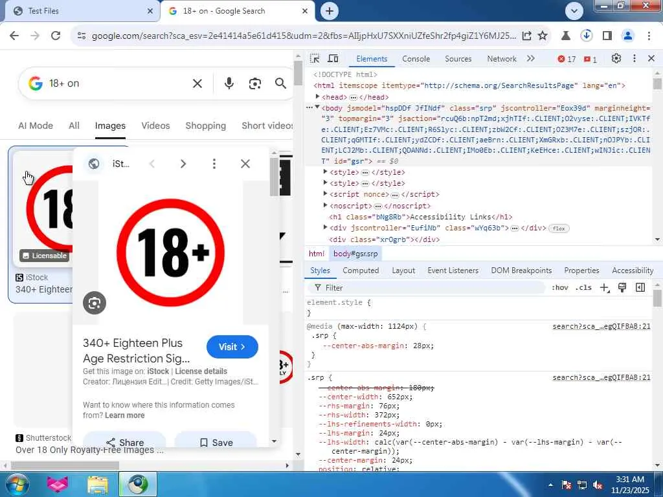The height and width of the screenshot is (497, 663).
Task: Toggle :hov element state panel
Action: [560, 288]
